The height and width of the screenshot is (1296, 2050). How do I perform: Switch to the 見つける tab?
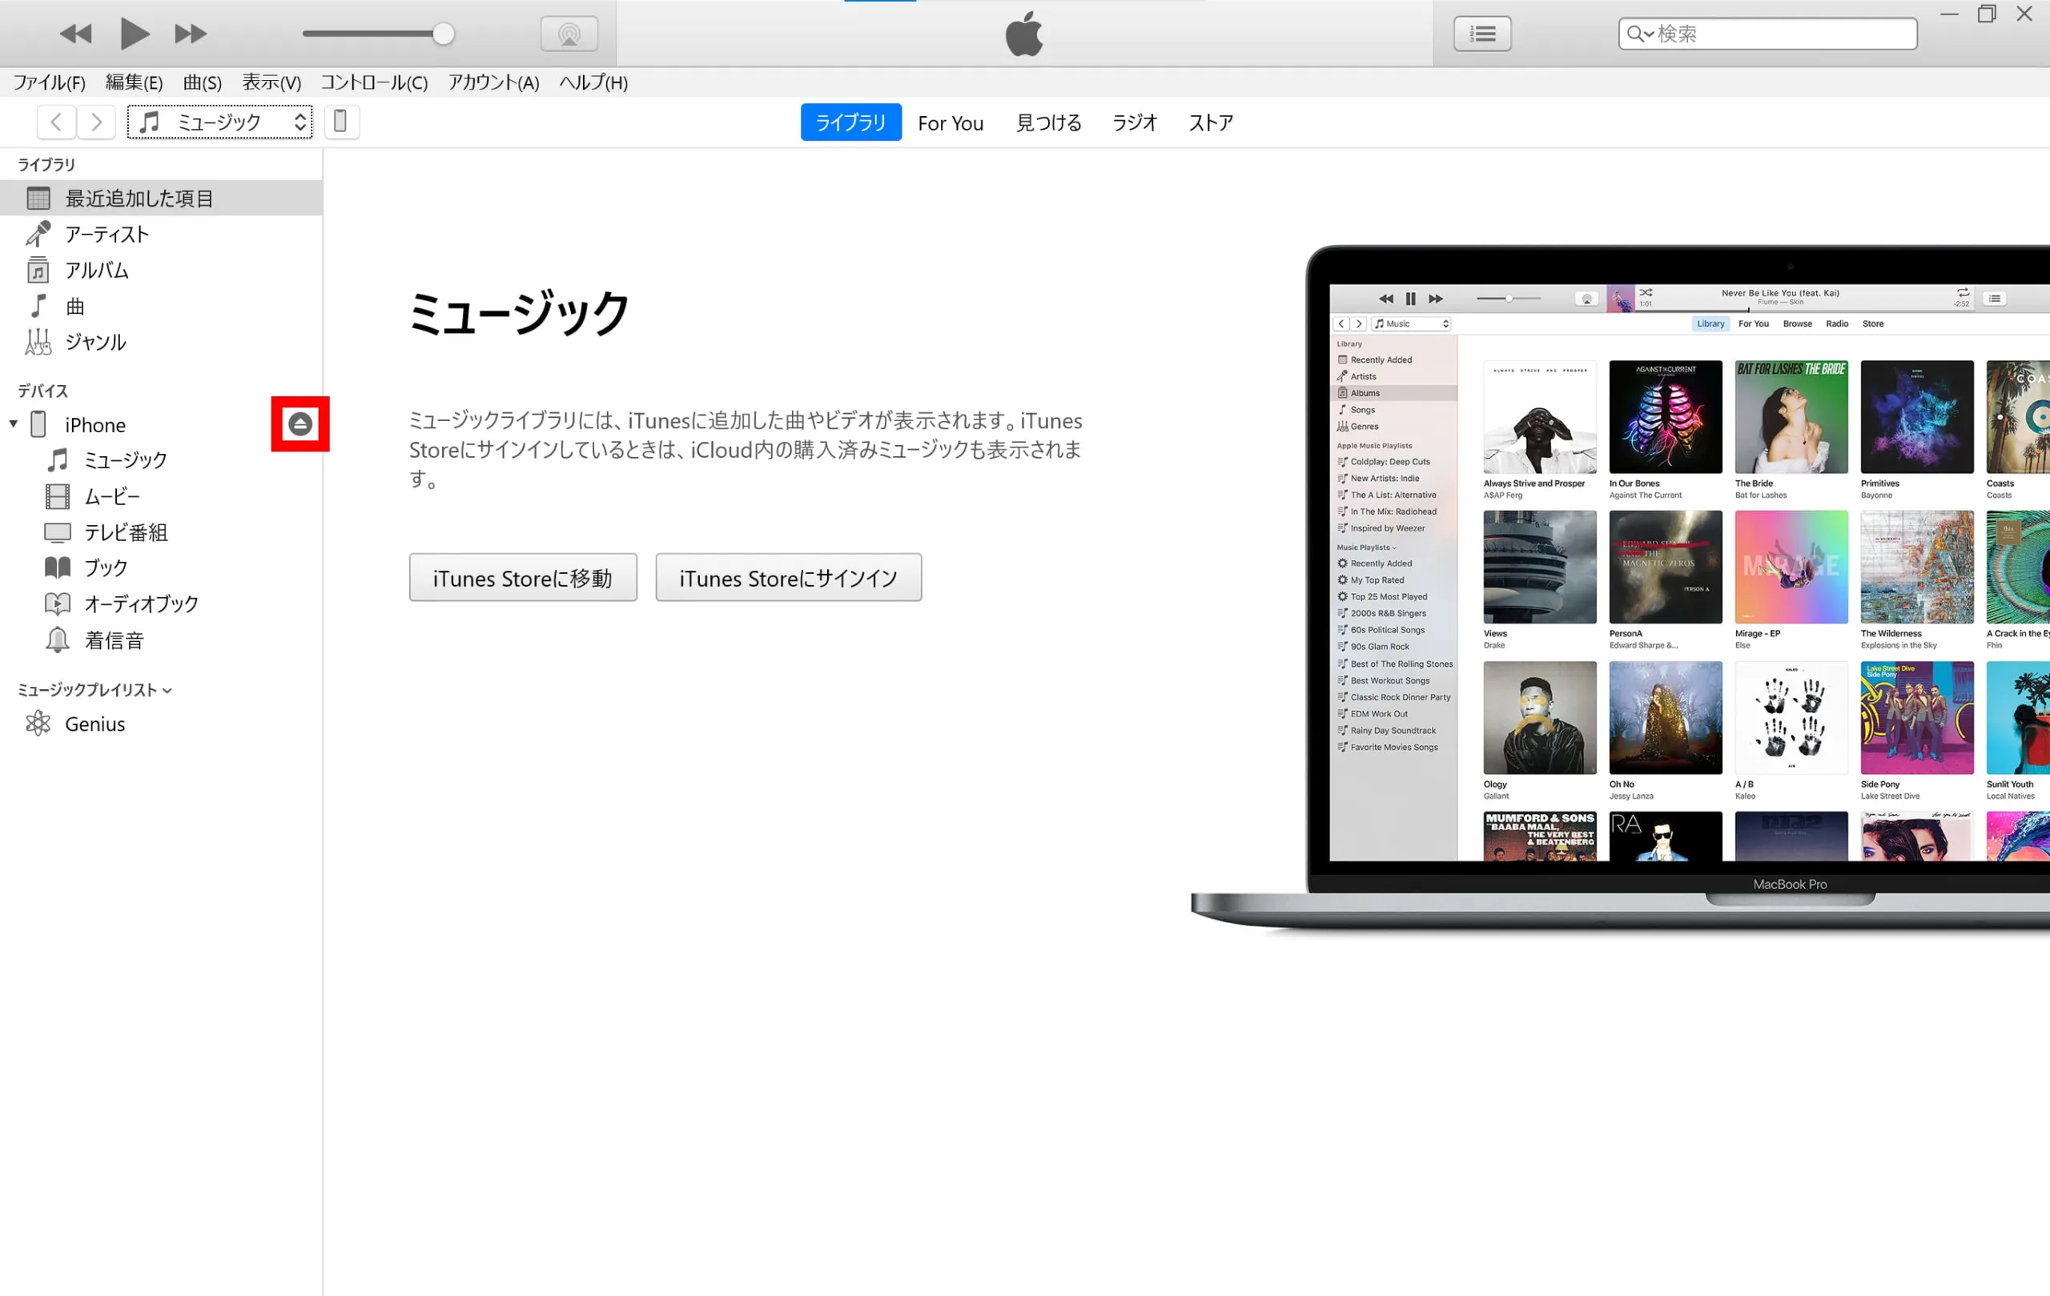[1049, 123]
